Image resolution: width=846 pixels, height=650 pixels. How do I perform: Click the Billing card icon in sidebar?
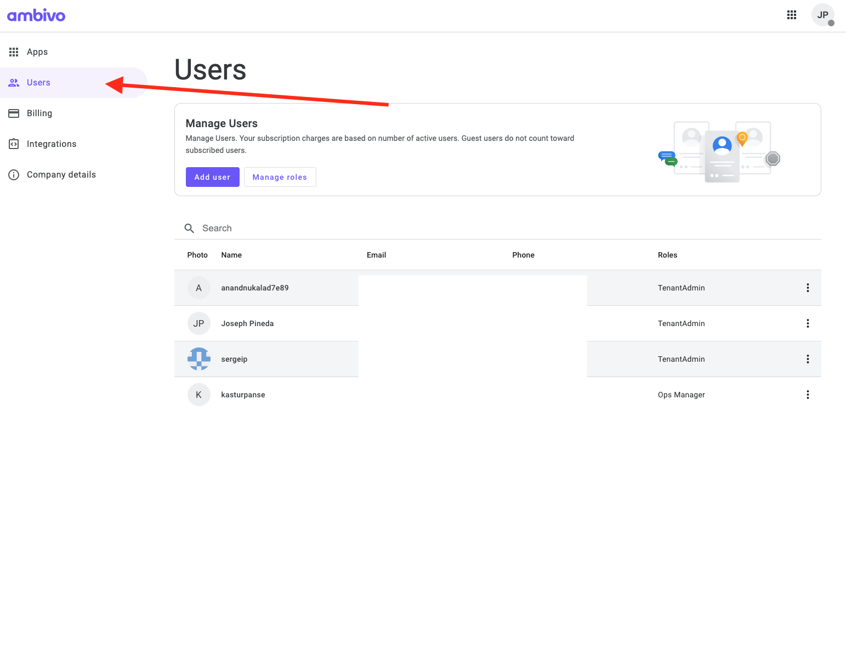pos(14,113)
